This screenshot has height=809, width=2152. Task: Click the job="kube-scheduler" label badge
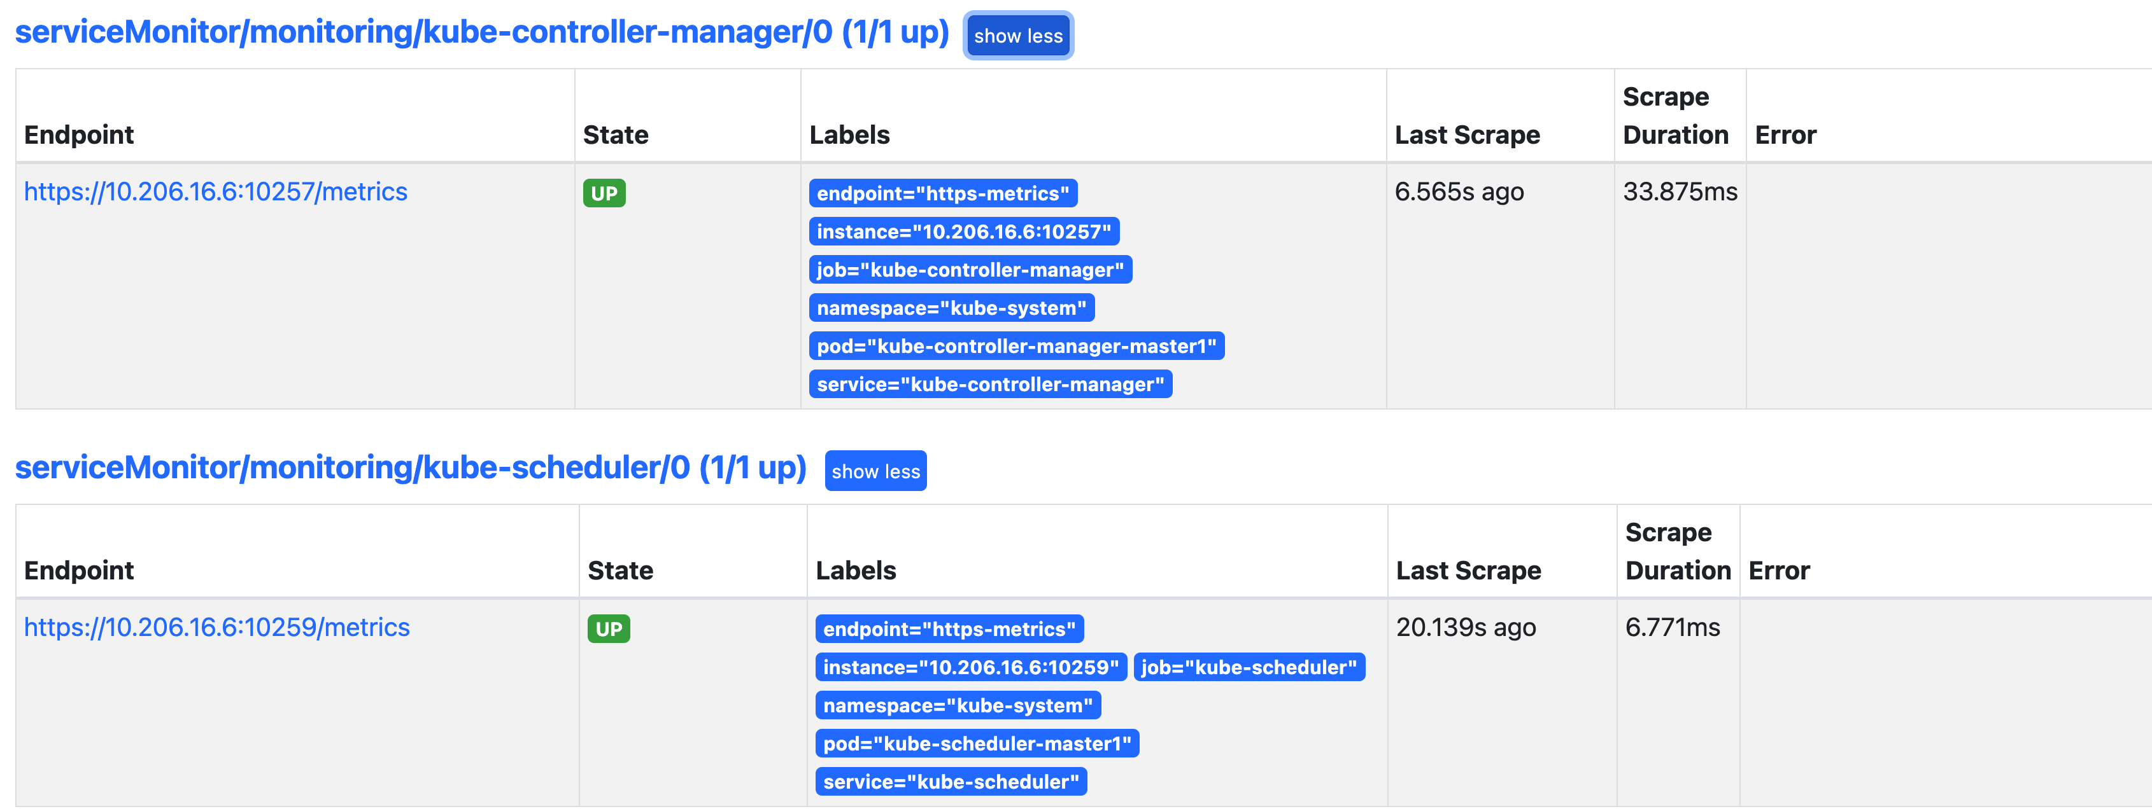[x=1248, y=668]
